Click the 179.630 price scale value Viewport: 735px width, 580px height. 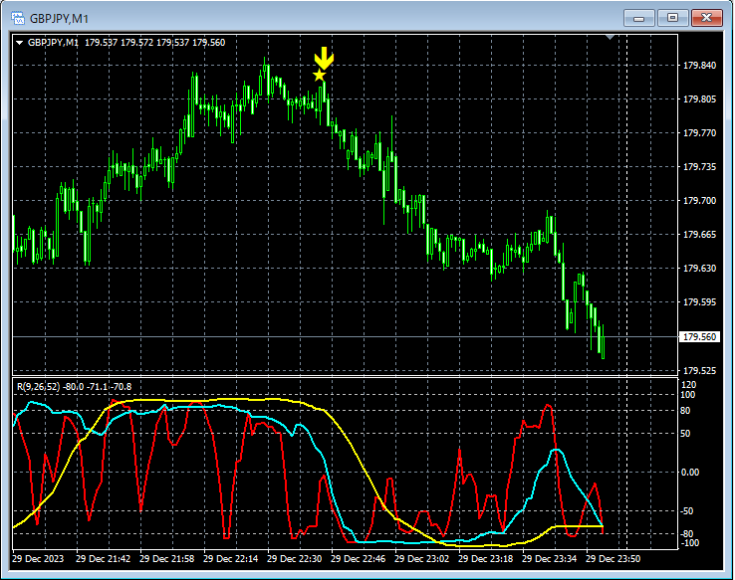[x=699, y=269]
